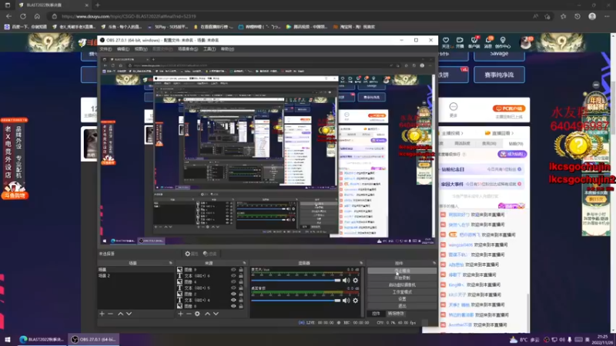The image size is (616, 346).
Task: Click the 开始录制 button
Action: (402, 278)
